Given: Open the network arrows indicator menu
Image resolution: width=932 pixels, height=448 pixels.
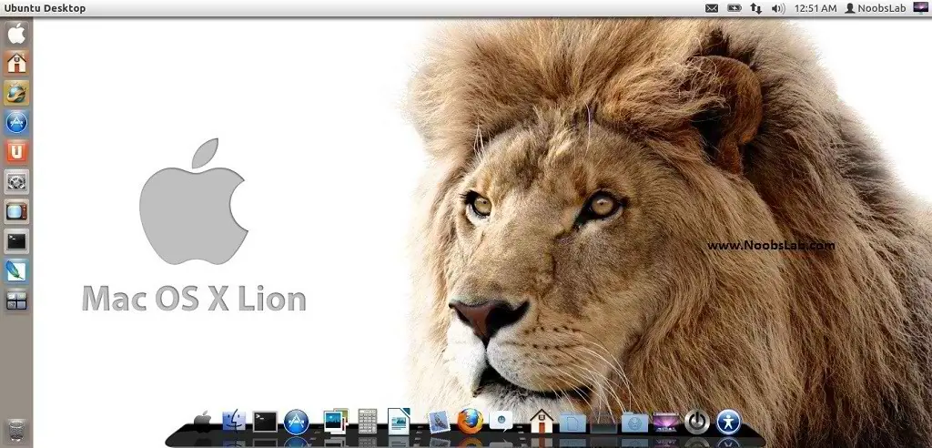Looking at the screenshot, I should pos(756,8).
